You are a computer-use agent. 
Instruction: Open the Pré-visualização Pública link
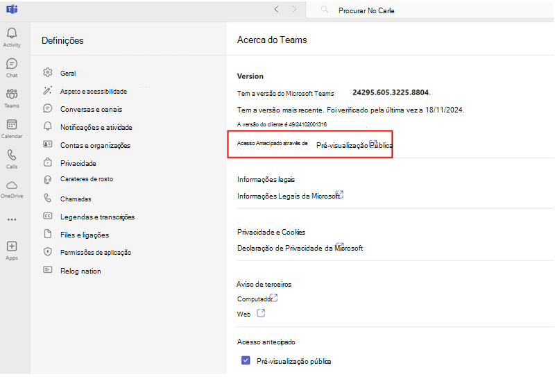click(x=354, y=145)
